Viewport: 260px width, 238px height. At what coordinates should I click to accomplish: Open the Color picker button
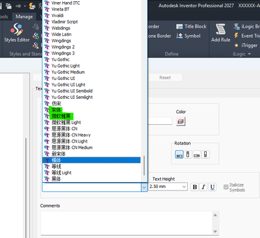click(x=181, y=122)
